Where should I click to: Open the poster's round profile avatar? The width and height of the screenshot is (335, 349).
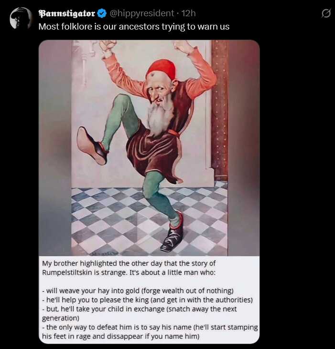(x=21, y=18)
